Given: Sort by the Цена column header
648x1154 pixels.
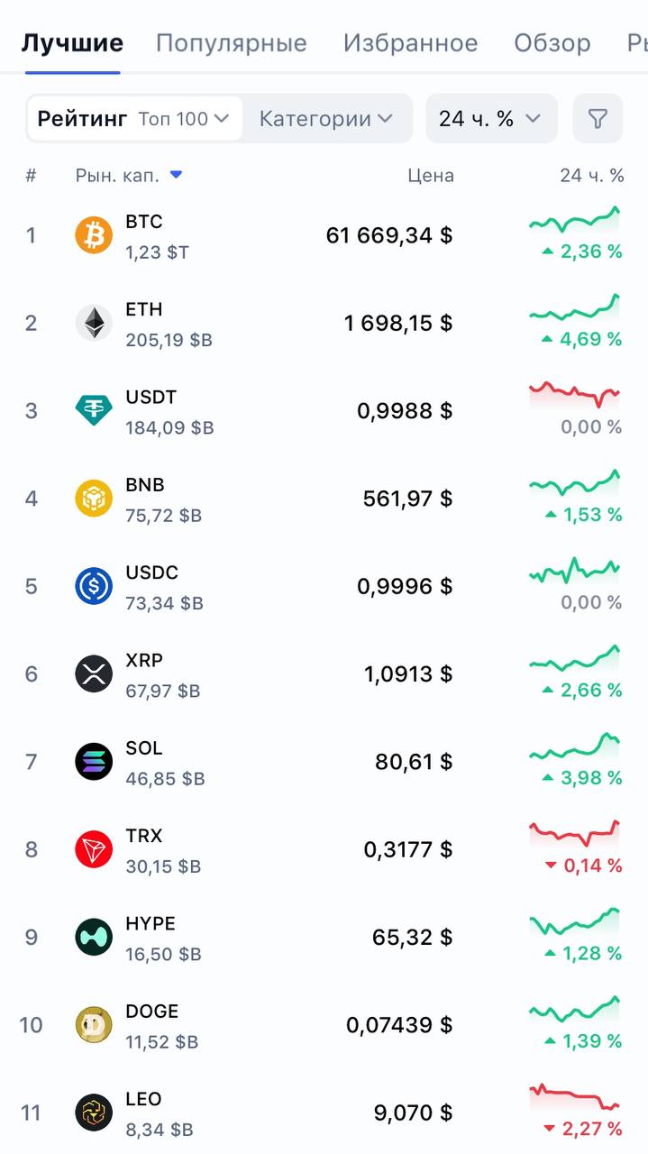Looking at the screenshot, I should coord(431,175).
